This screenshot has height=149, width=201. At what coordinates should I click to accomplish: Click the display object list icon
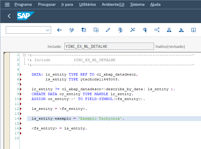pos(157,30)
